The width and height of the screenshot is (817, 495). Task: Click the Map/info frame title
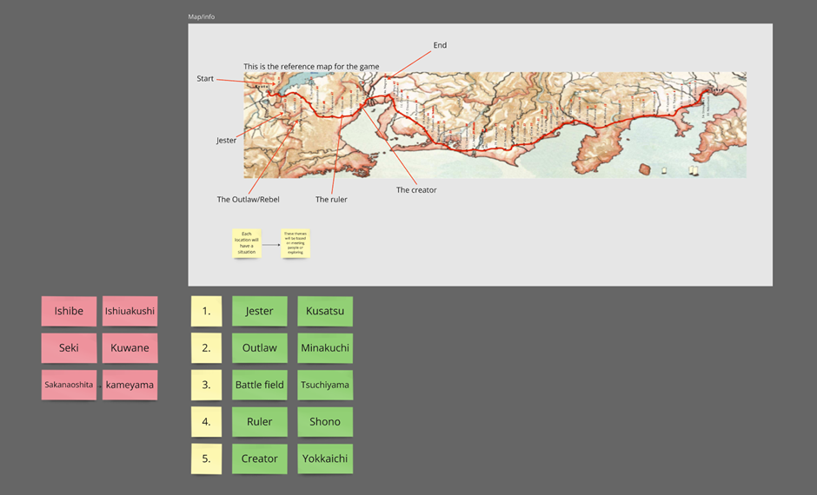(202, 16)
